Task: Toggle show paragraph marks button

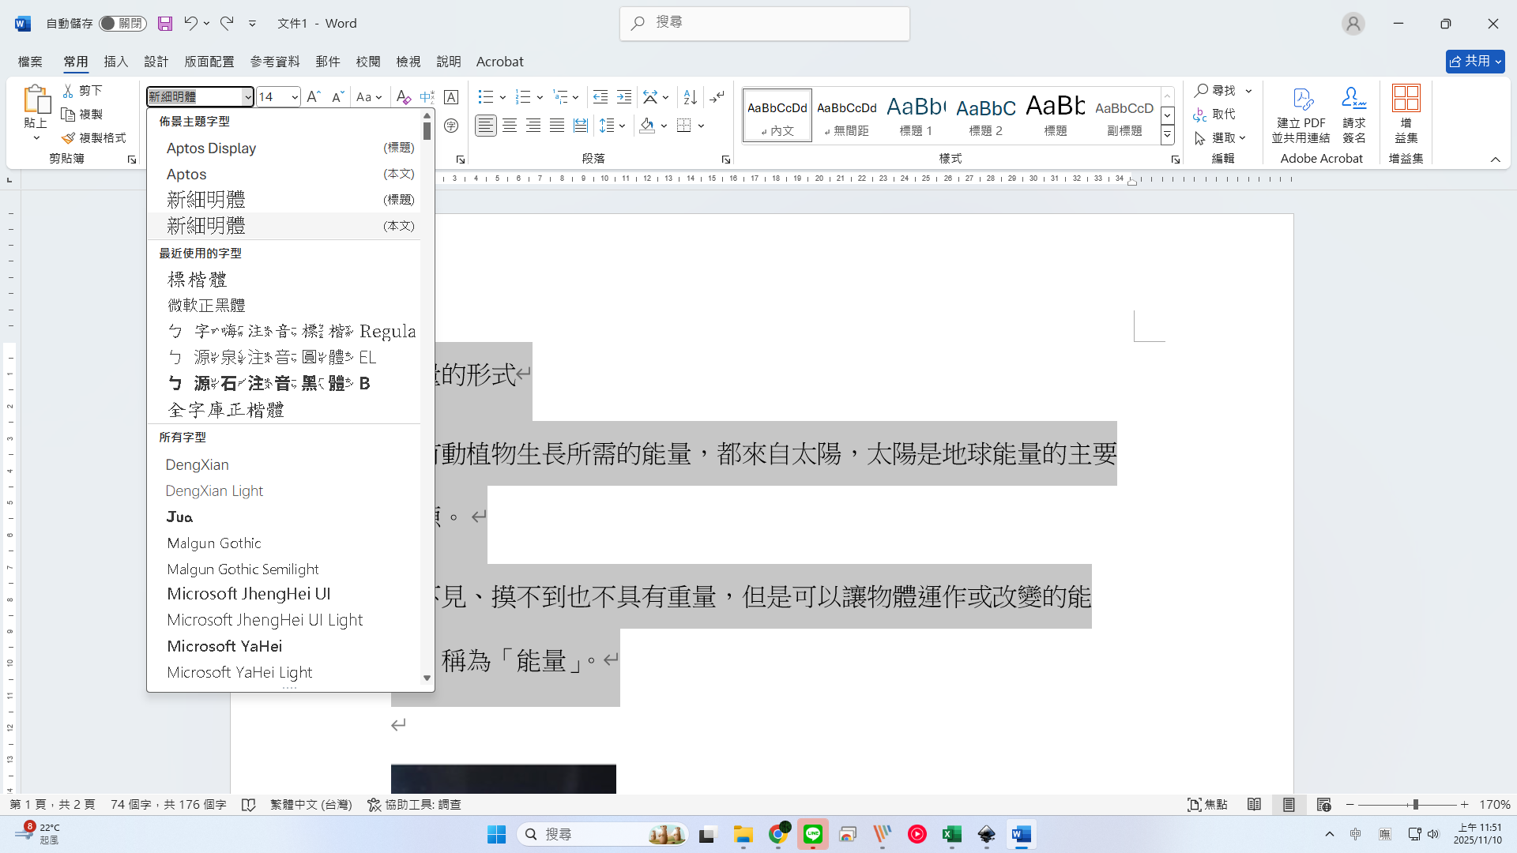Action: 717,97
